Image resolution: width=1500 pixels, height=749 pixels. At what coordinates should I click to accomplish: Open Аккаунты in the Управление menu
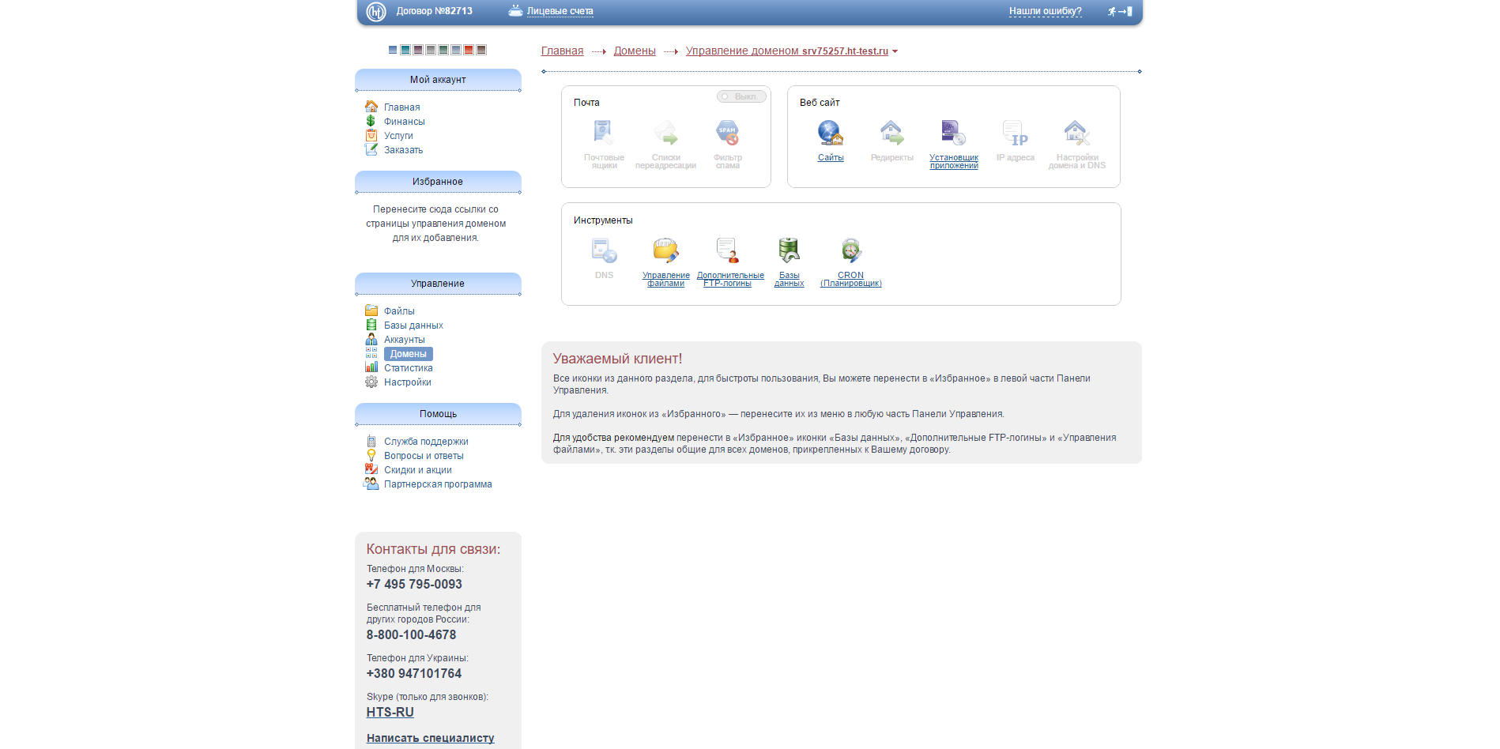point(405,340)
